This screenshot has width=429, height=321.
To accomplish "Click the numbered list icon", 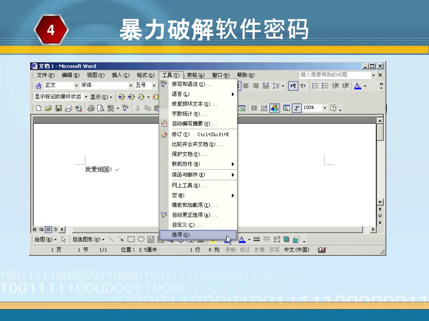I will [315, 86].
